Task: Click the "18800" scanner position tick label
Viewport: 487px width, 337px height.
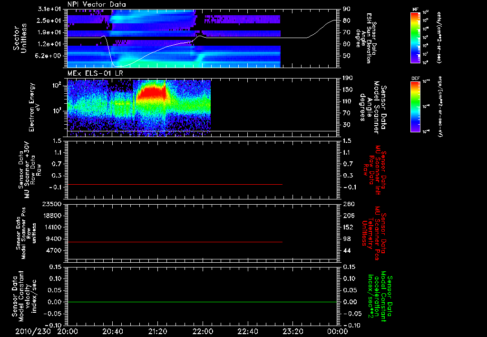Action: [52, 216]
